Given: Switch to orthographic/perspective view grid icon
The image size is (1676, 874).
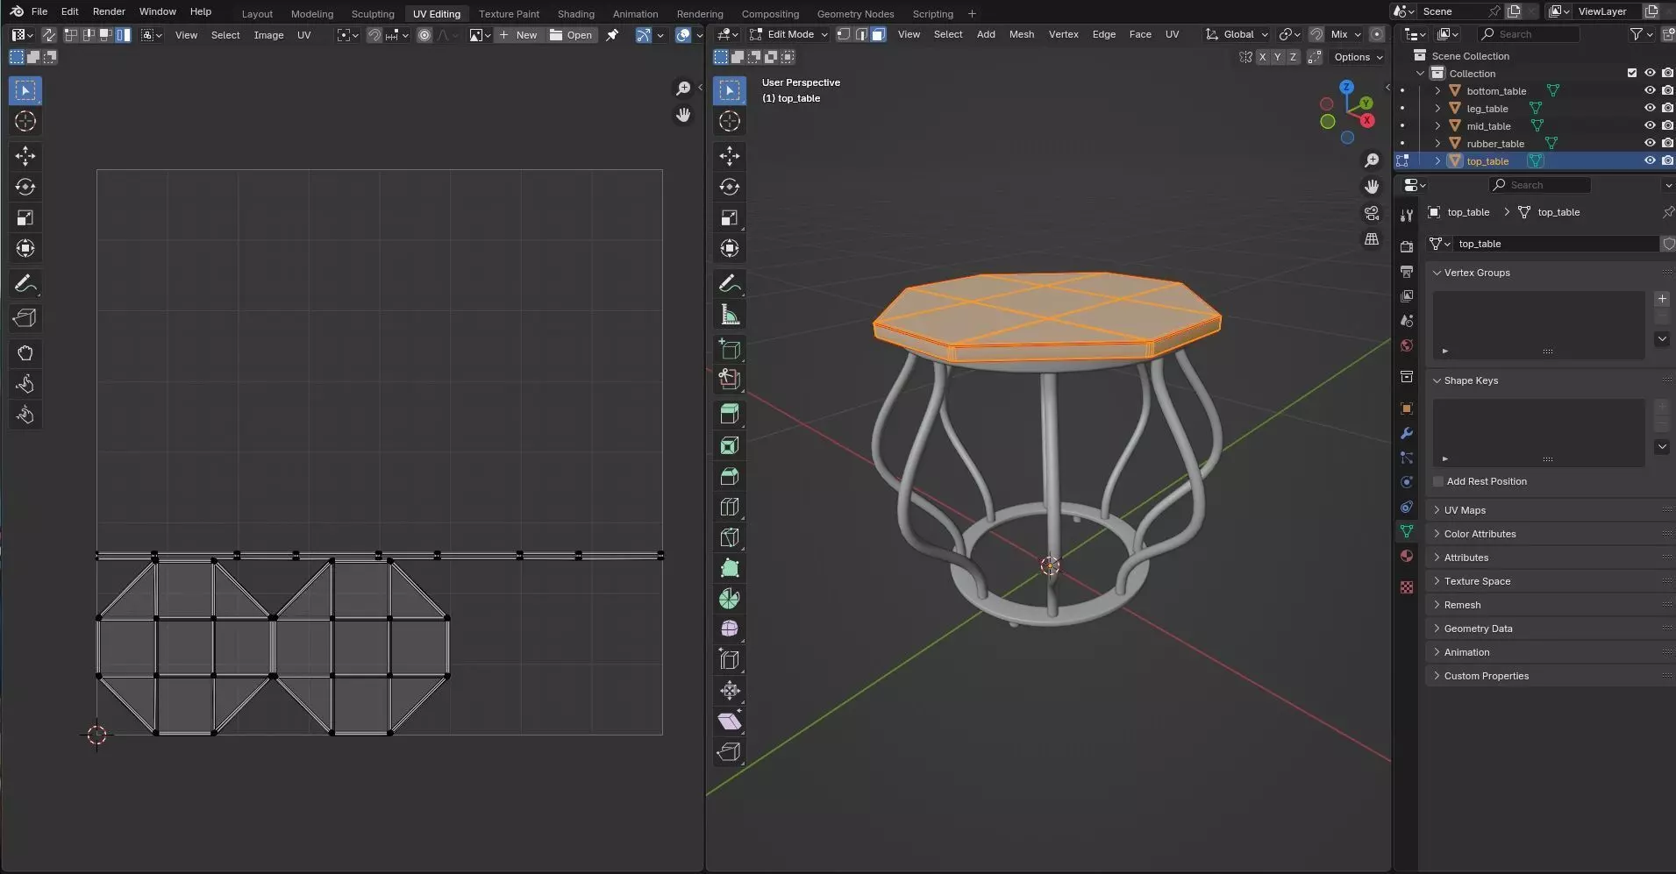Looking at the screenshot, I should (1372, 239).
